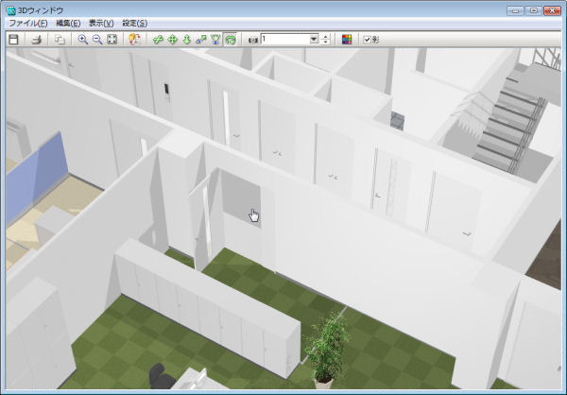The height and width of the screenshot is (395, 567).
Task: Zoom out with the magnifier minus icon
Action: coord(97,40)
